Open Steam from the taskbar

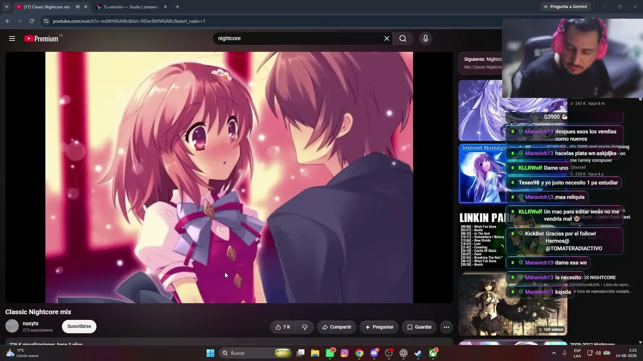(418, 353)
